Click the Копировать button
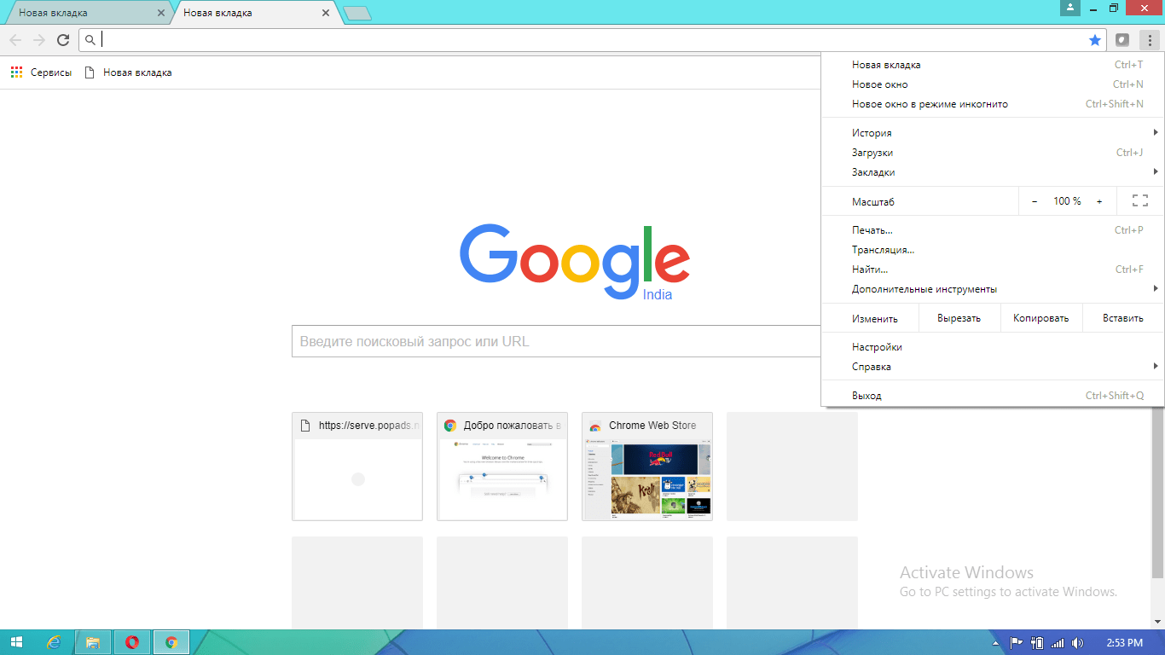The width and height of the screenshot is (1165, 655). click(1040, 318)
